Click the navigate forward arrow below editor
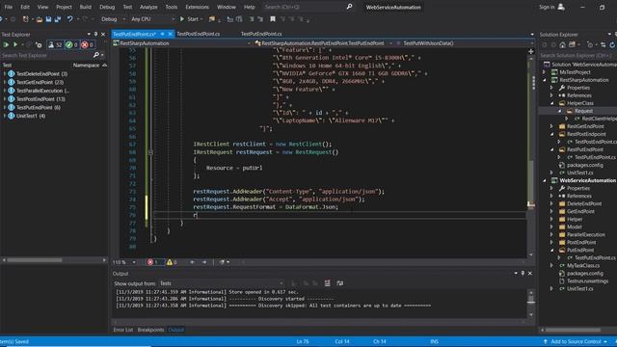 pos(203,262)
